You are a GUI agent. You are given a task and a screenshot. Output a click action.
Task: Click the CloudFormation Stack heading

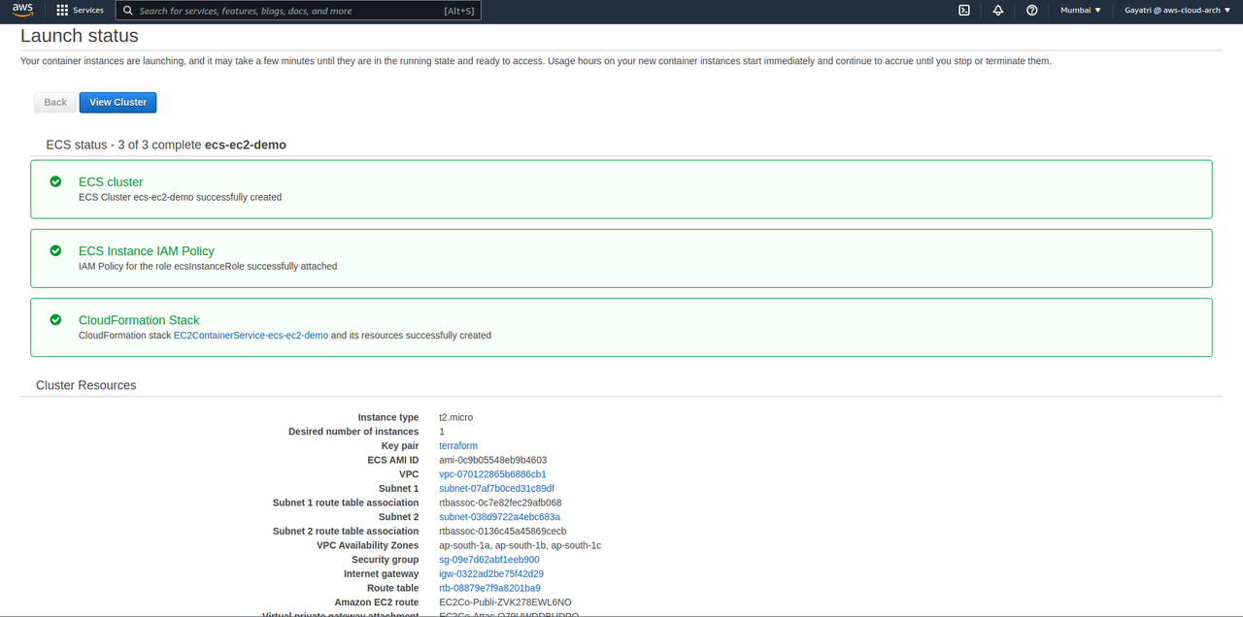(139, 320)
